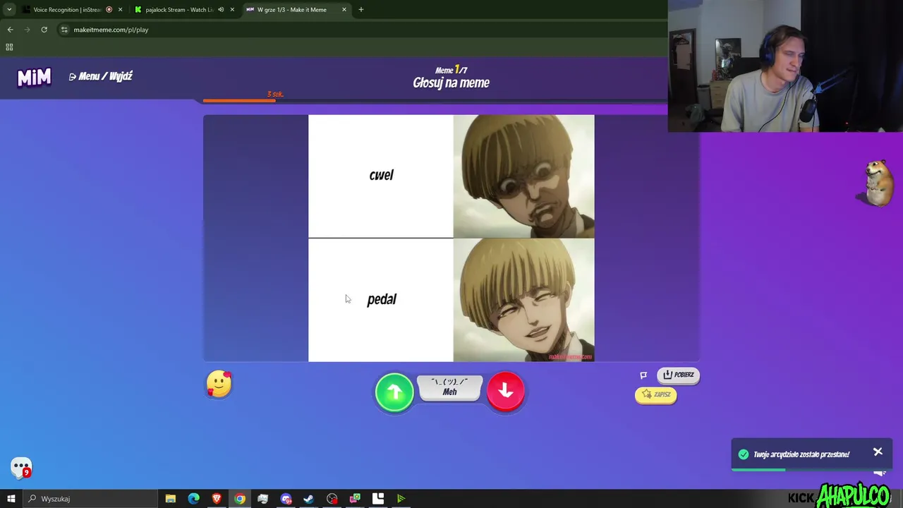Click the streamer webcam overlay

coord(785,66)
